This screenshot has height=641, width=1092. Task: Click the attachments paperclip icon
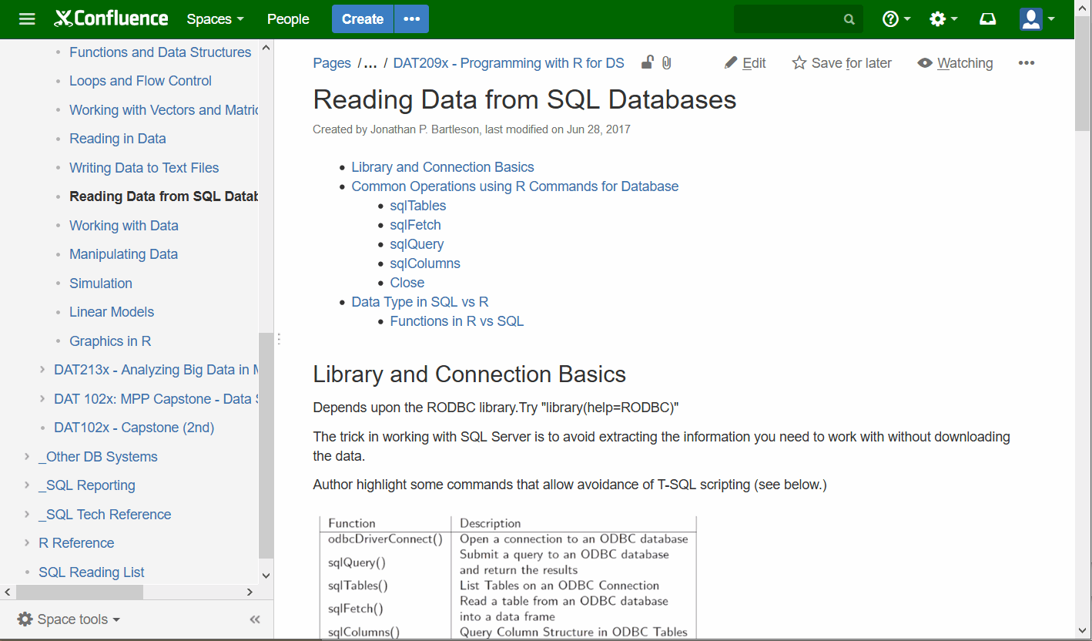coord(667,63)
